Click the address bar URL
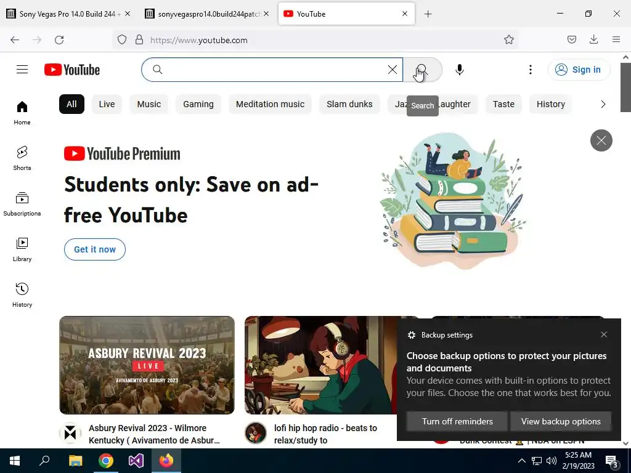631x473 pixels. (199, 40)
